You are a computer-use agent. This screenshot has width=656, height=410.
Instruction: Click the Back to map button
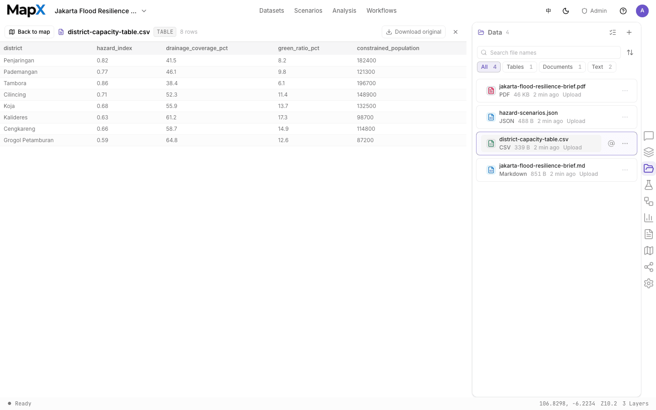tap(30, 32)
